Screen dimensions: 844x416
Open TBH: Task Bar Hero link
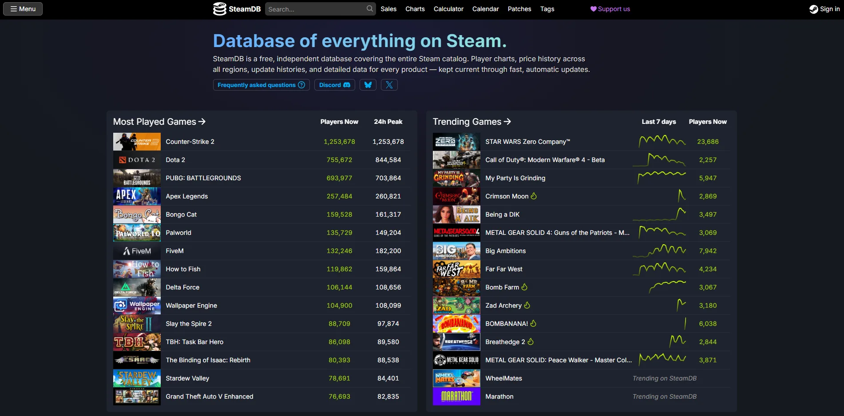coord(194,342)
